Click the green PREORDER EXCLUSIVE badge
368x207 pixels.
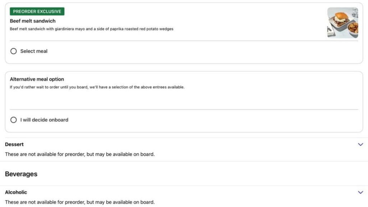37,11
